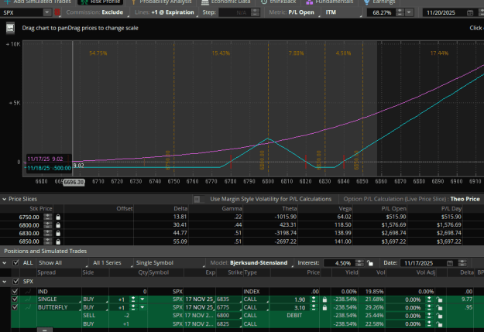The image size is (484, 332).
Task: Adjust the Step value stepper
Action: coord(255,12)
